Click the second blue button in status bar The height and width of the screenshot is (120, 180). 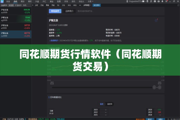pos(161,119)
